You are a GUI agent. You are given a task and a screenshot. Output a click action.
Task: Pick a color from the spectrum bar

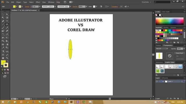(170, 21)
